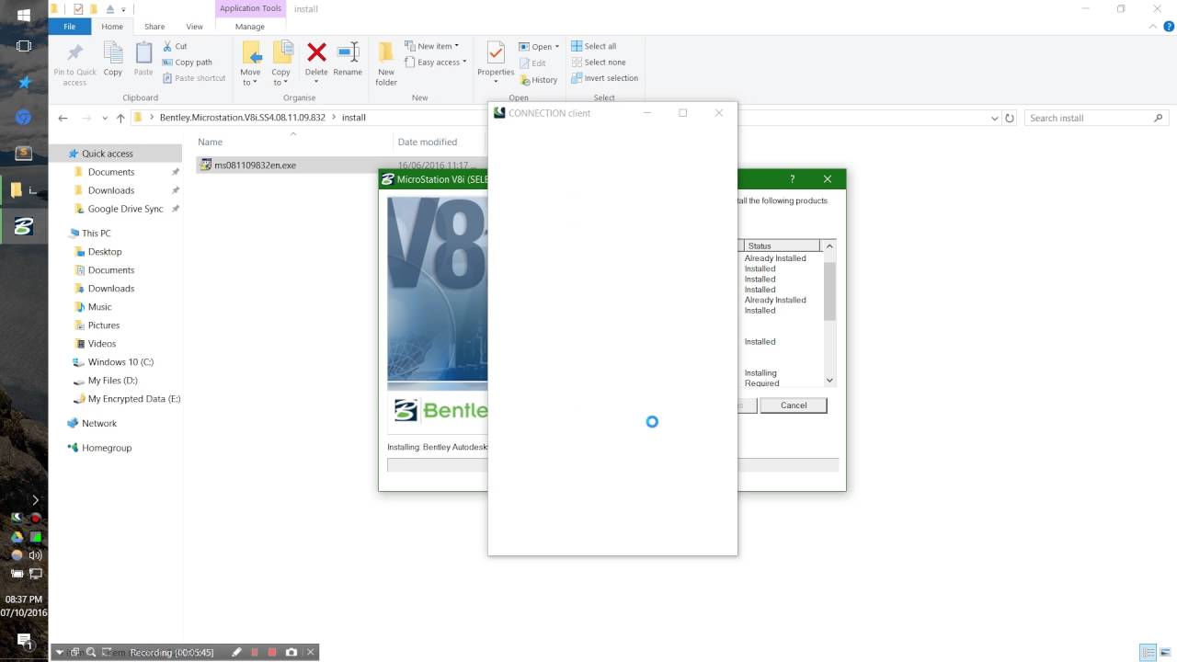Image resolution: width=1177 pixels, height=662 pixels.
Task: Click the refresh icon beside the address bar
Action: point(1010,118)
